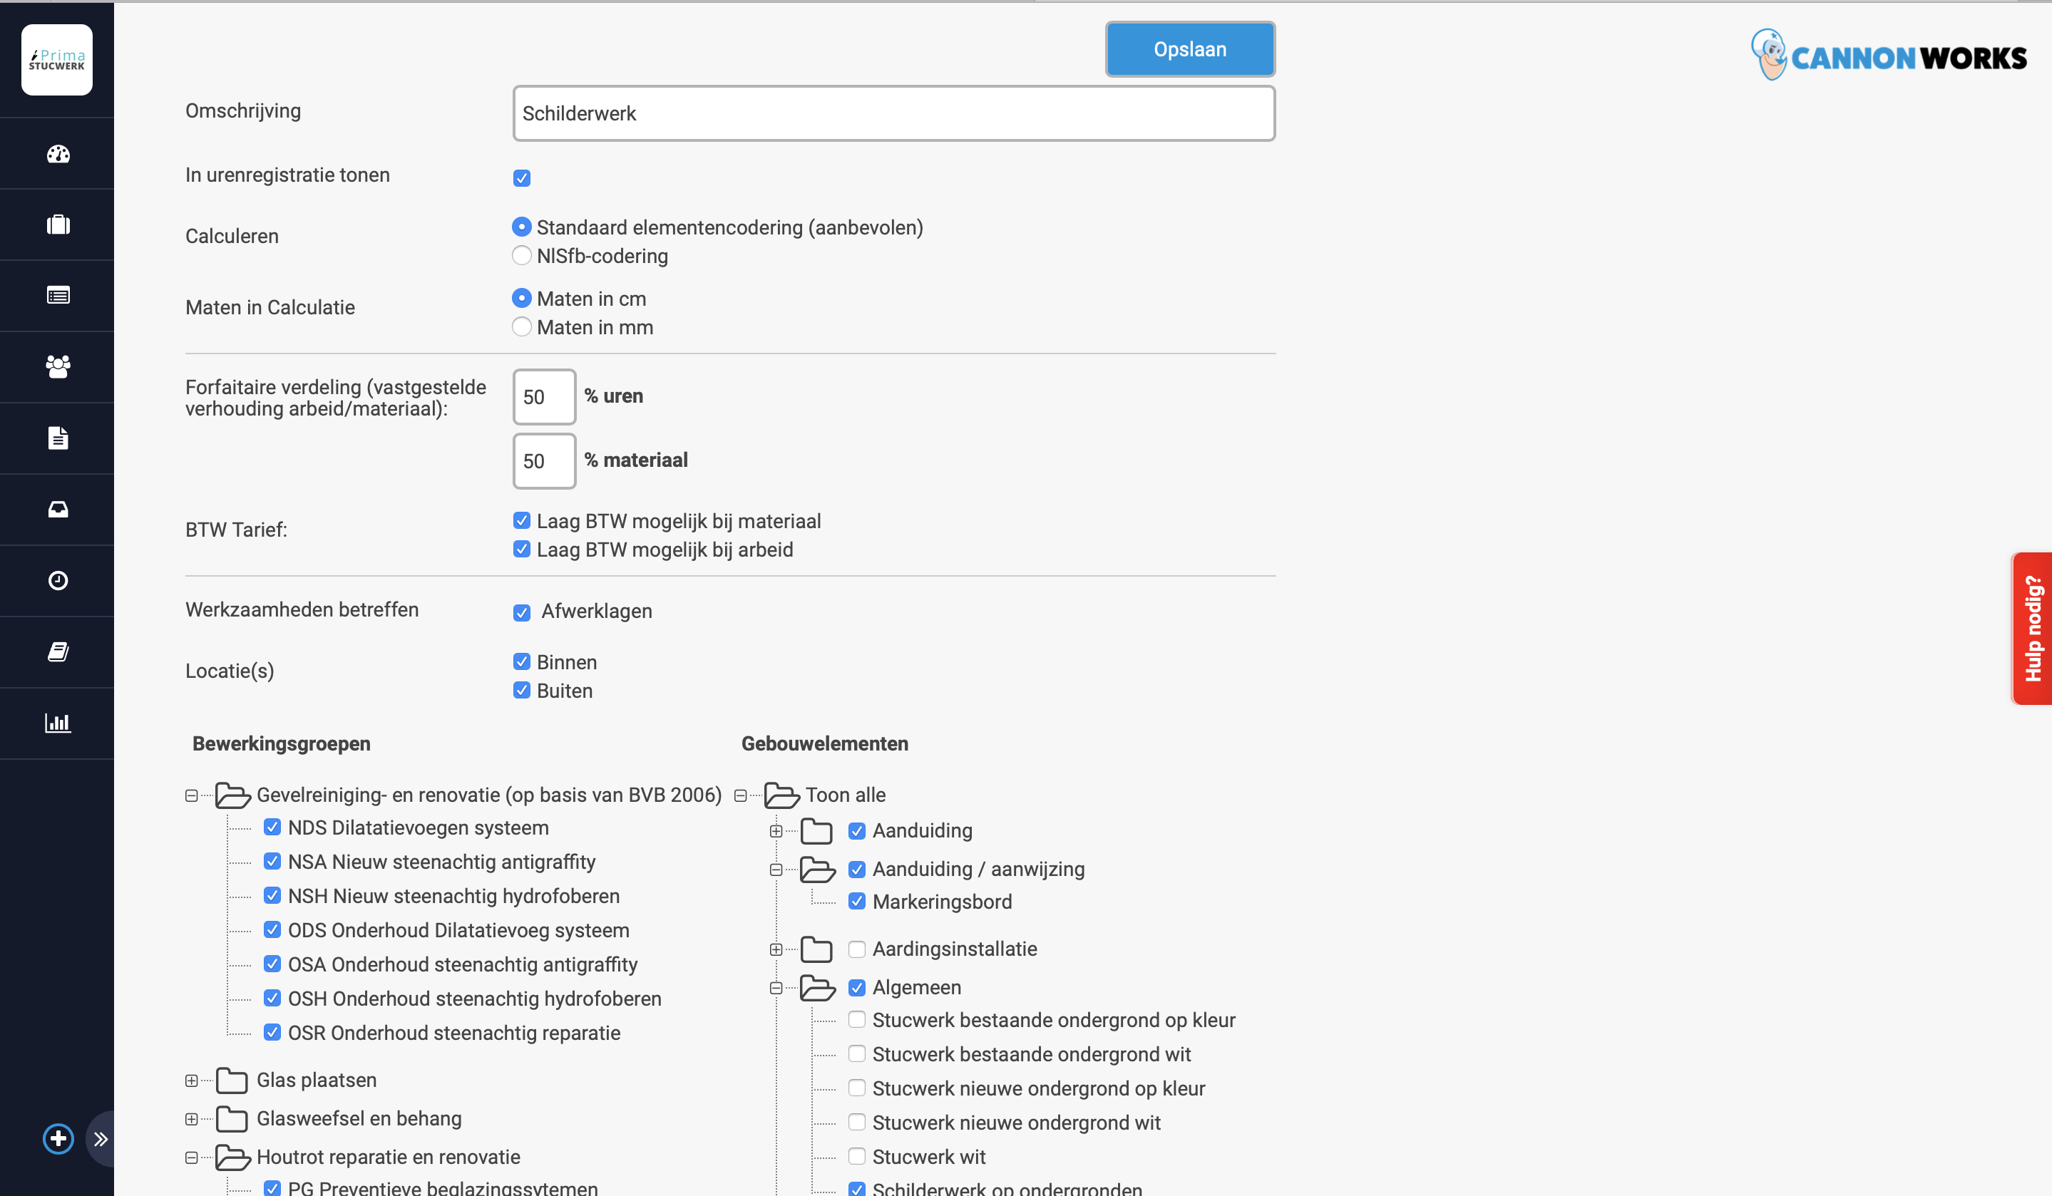Select NISfb-codering radio option
The height and width of the screenshot is (1196, 2052).
521,256
